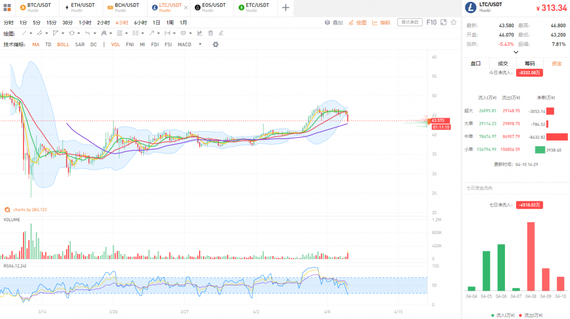
Task: Select the 分时 timeframe
Action: pos(8,23)
